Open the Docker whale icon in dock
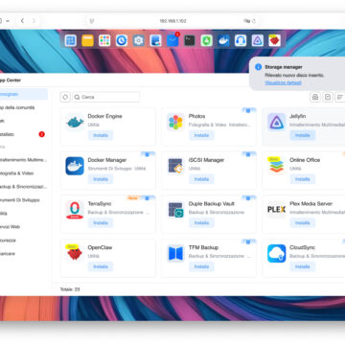The width and height of the screenshot is (345, 345). (x=223, y=40)
